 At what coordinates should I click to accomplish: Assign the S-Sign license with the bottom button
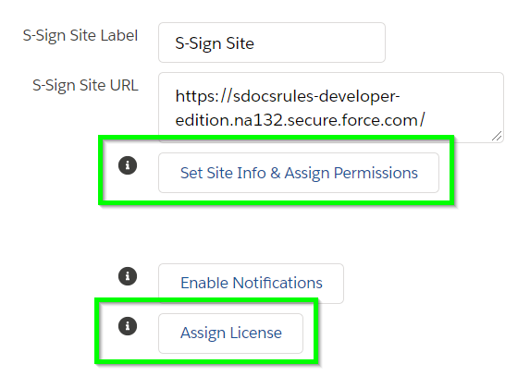click(x=231, y=334)
